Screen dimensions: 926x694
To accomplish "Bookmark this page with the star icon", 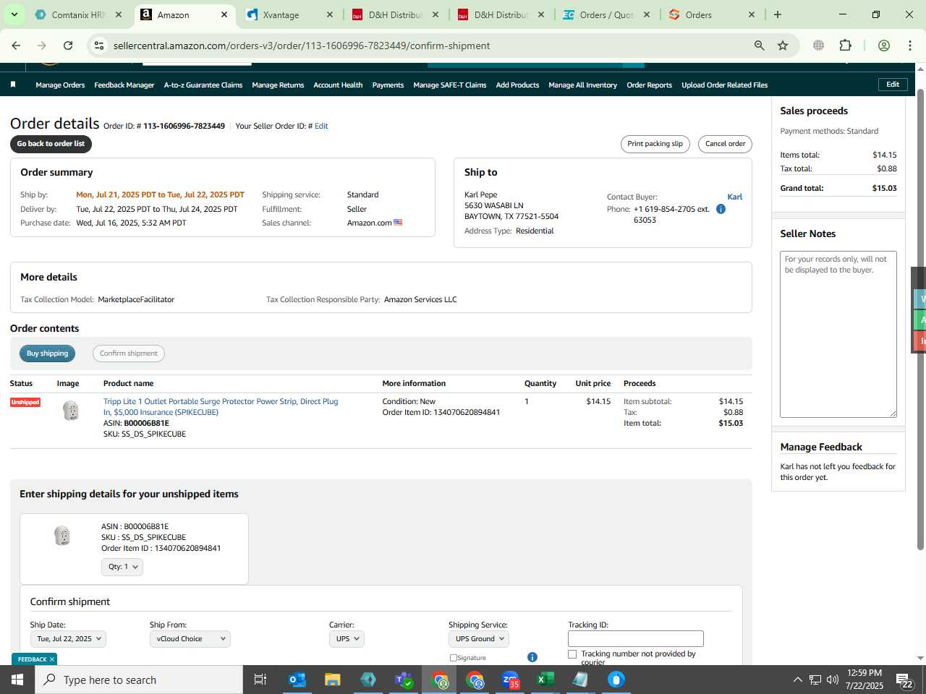I will tap(783, 46).
